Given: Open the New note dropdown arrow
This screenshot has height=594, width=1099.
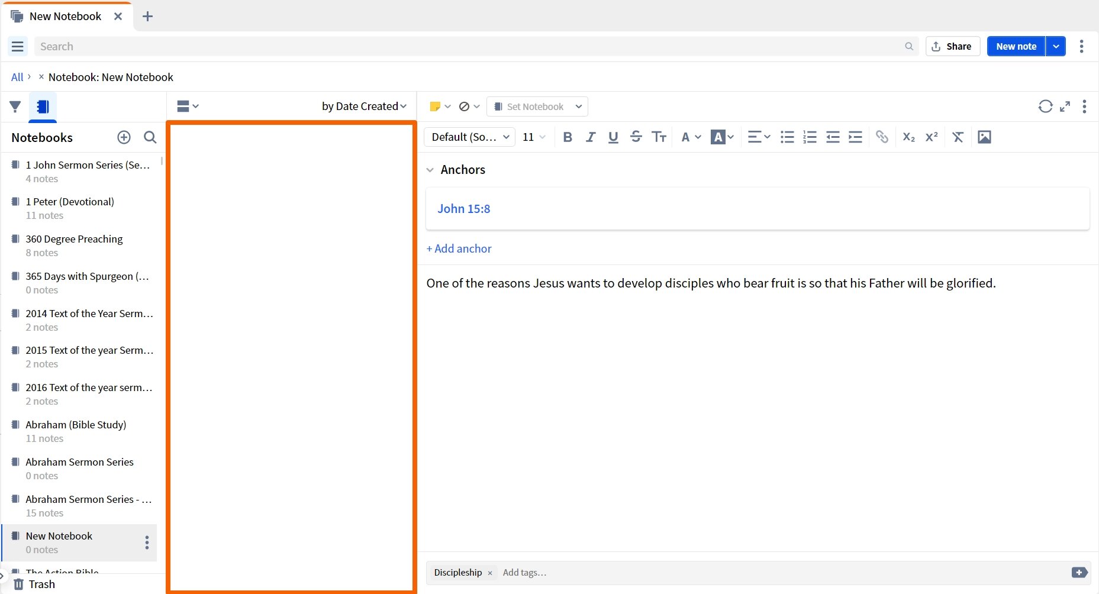Looking at the screenshot, I should (1056, 46).
